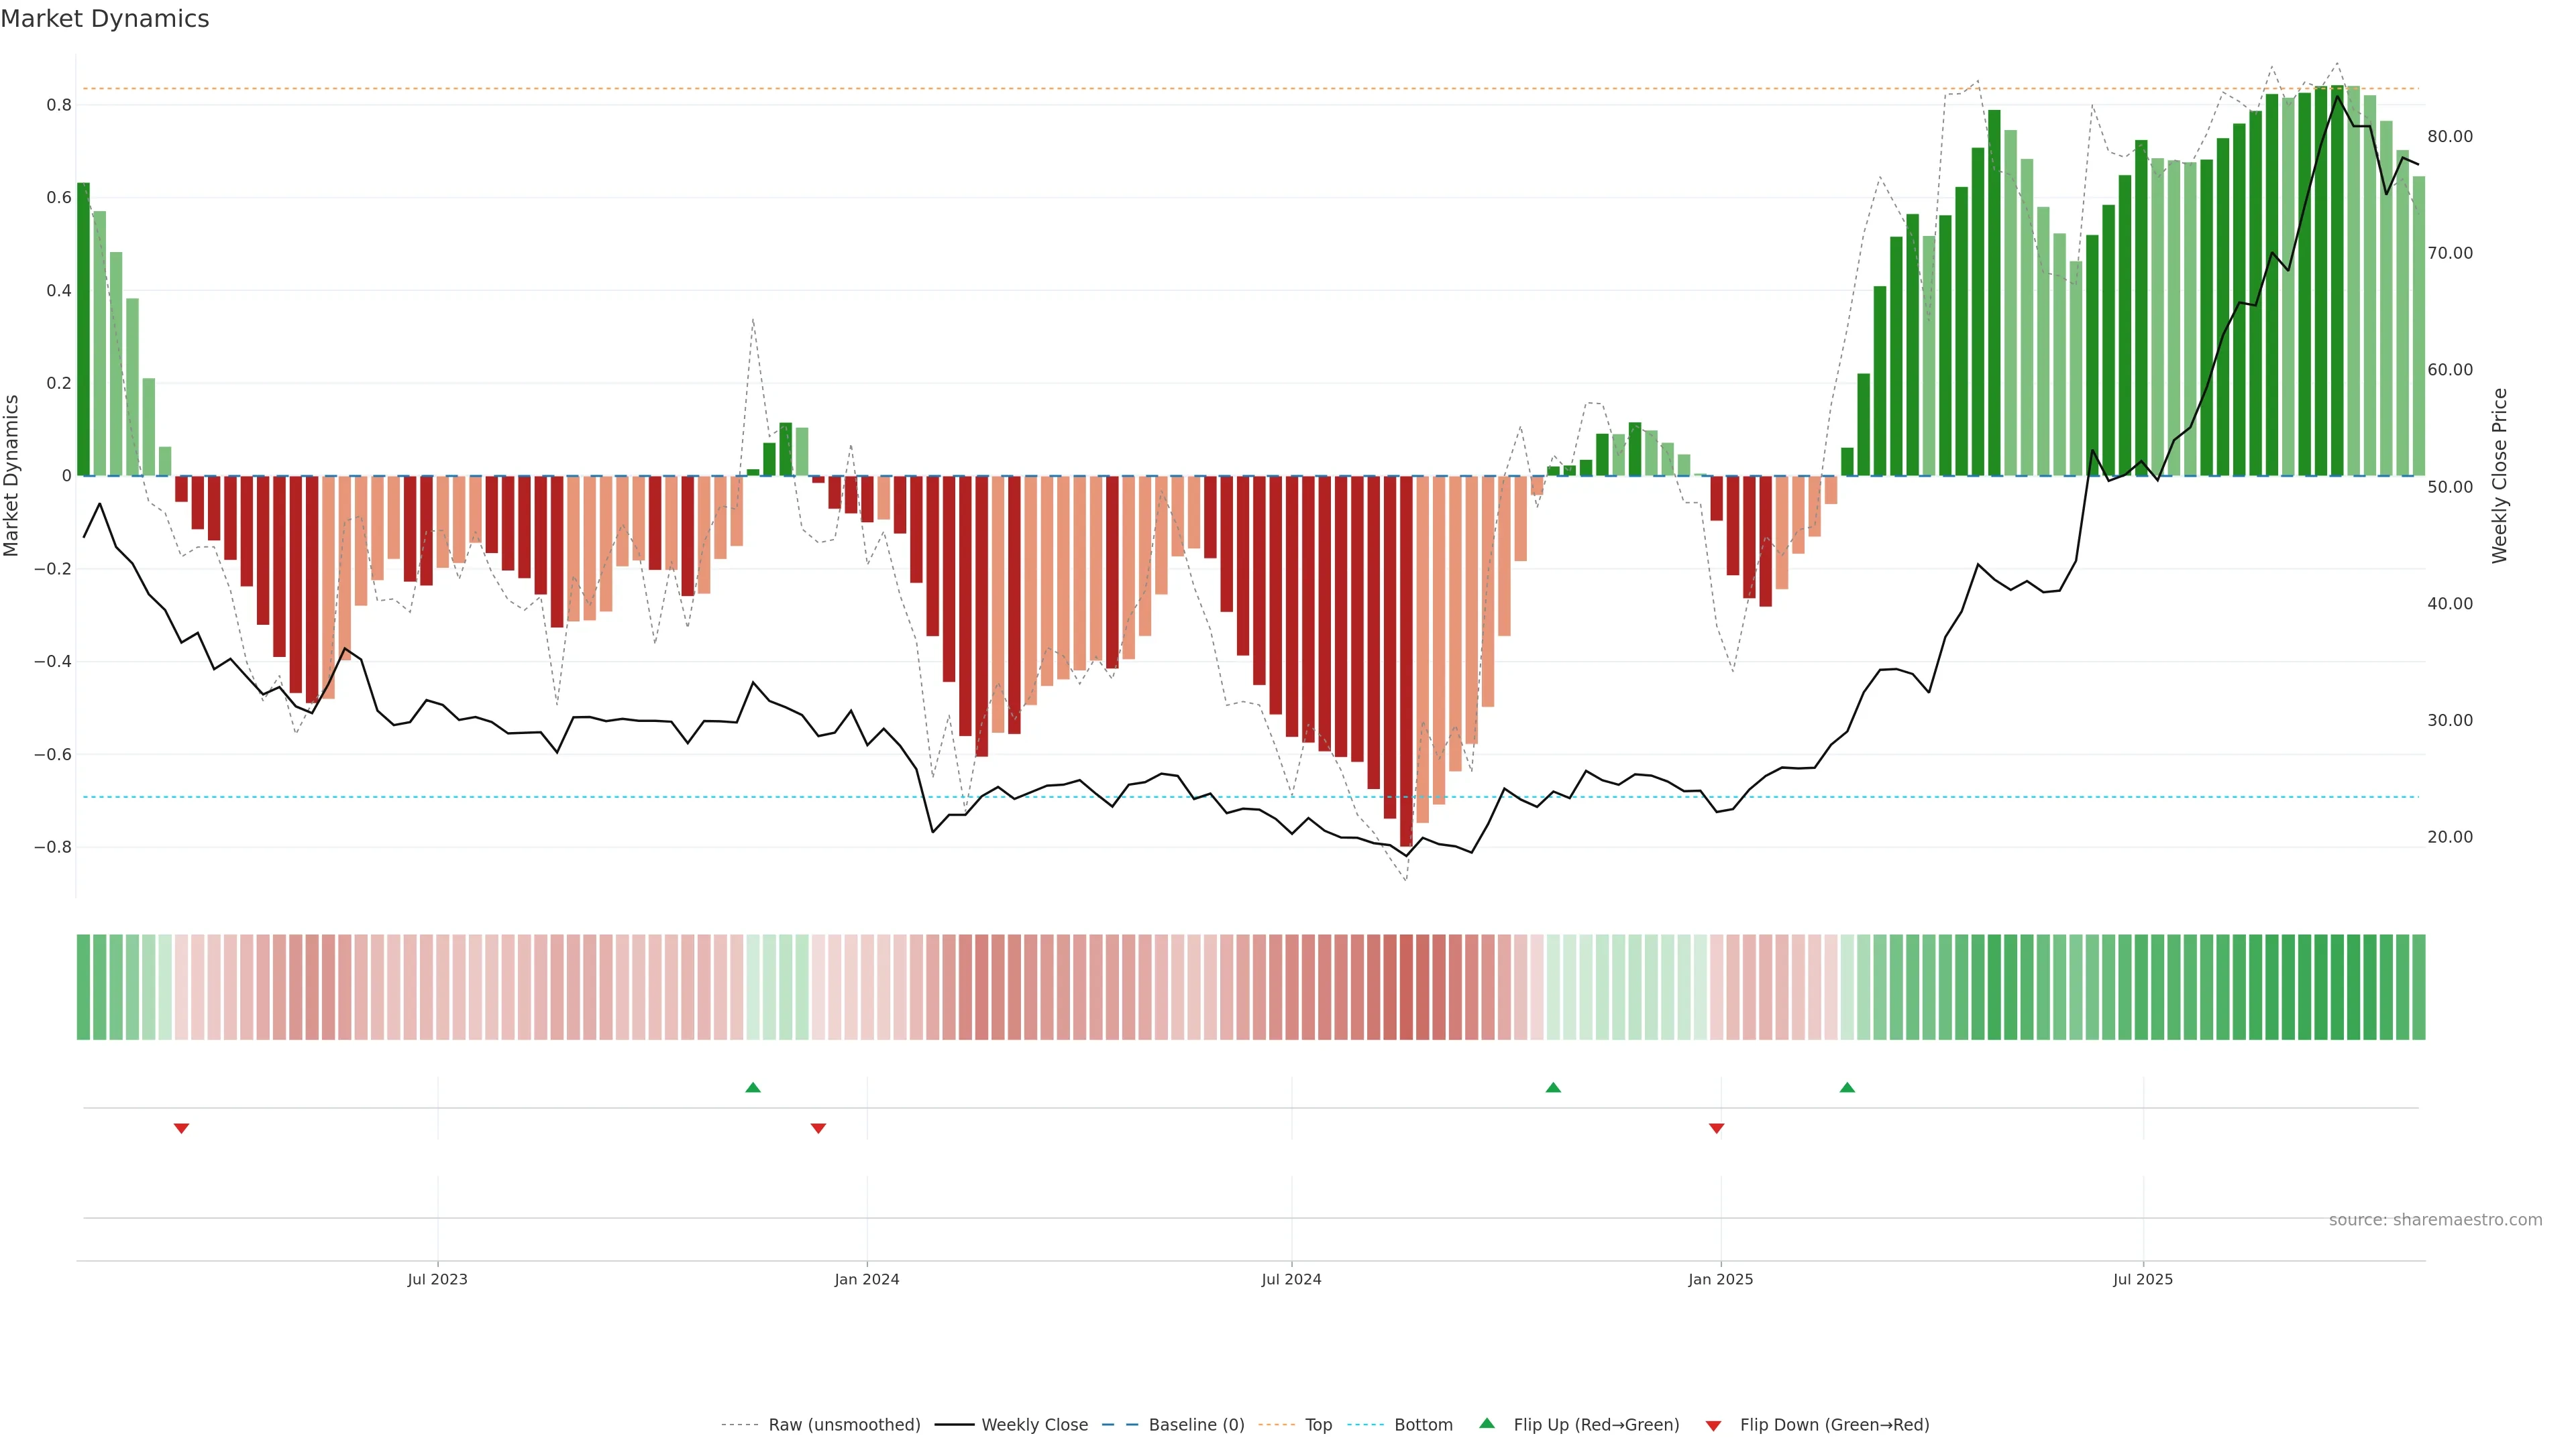The width and height of the screenshot is (2576, 1448).
Task: Click the green flip-up marker after Jan 2025
Action: coord(1847,1087)
